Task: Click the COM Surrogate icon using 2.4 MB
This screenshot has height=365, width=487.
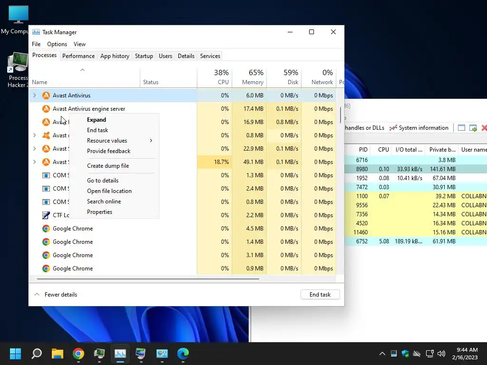Action: (46, 189)
